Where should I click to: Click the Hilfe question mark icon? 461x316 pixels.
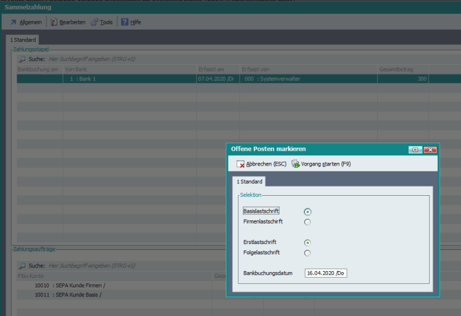tap(125, 22)
